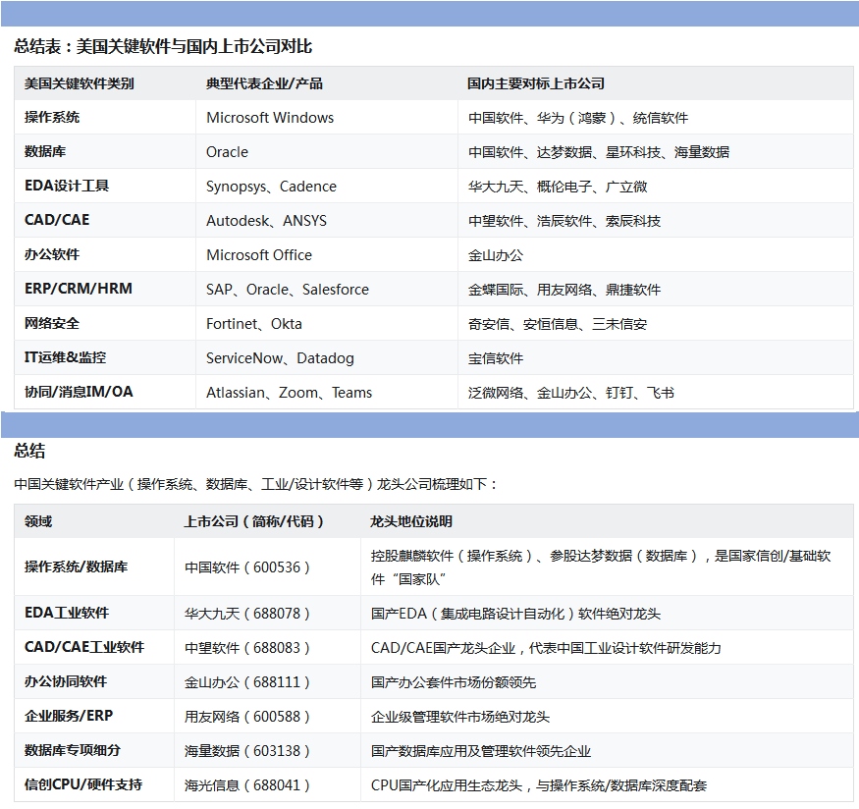Click the cell 中国软件、达梦数据、星环科技、海量数据
Screen dimensions: 859x809
tap(599, 152)
